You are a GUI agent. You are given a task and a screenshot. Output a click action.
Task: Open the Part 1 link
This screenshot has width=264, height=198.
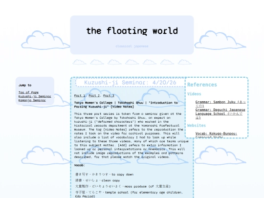pyautogui.click(x=80, y=95)
